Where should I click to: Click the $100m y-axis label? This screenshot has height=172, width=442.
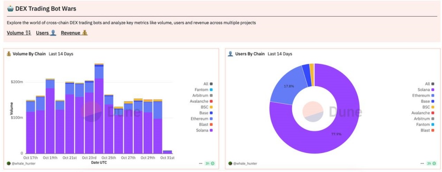point(17,117)
